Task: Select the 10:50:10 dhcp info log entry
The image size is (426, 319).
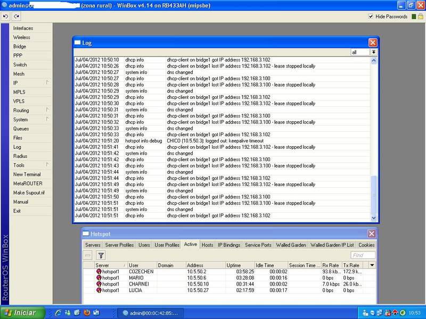Action: click(x=222, y=60)
